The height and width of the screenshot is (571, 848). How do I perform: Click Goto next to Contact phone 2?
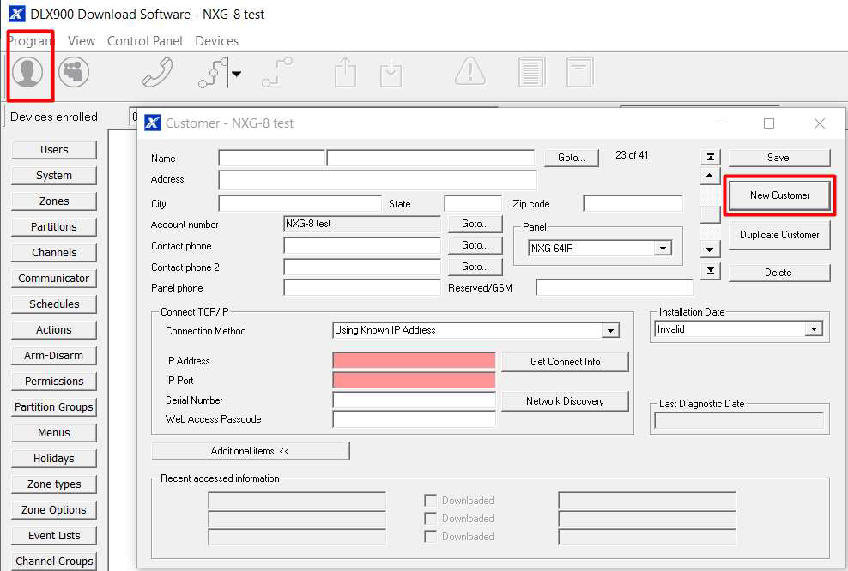coord(475,267)
